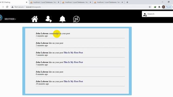Open the extensions puzzle icon
This screenshot has width=173, height=97.
tap(159, 7)
